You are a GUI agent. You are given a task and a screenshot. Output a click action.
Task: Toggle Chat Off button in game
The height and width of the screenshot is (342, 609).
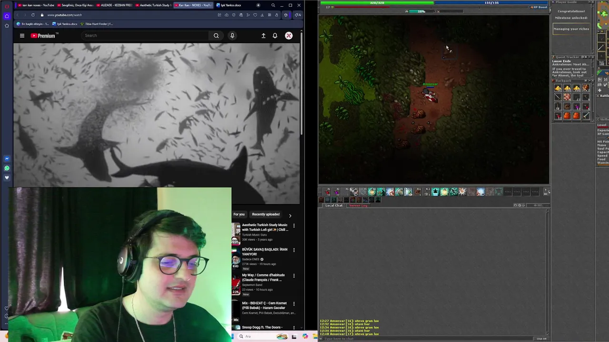pyautogui.click(x=541, y=339)
